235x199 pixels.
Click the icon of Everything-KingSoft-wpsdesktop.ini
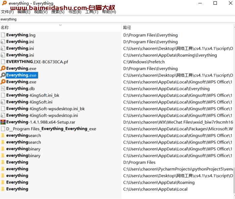[3, 116]
